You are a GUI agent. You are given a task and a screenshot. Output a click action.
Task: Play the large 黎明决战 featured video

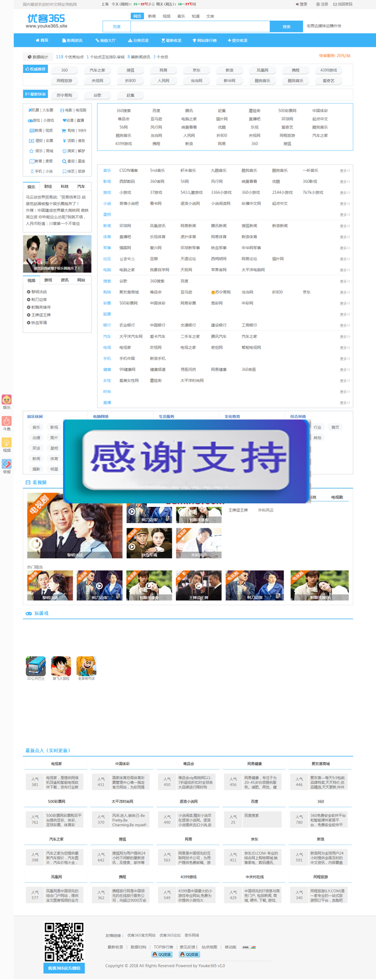coord(75,525)
